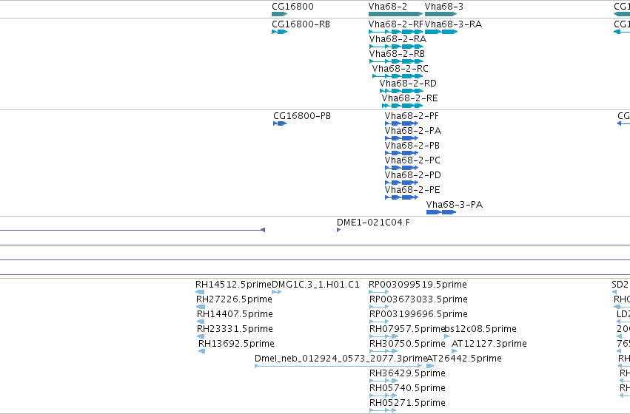Click the CG16800-PB protein feature

280,123
